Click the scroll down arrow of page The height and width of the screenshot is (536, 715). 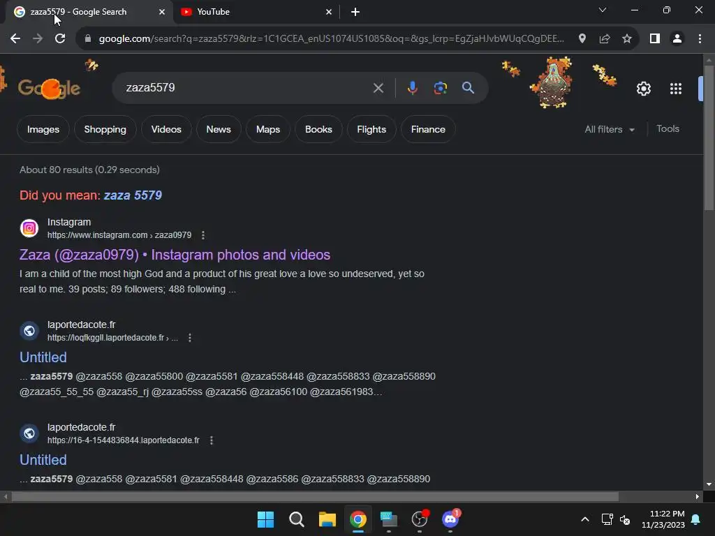click(709, 484)
